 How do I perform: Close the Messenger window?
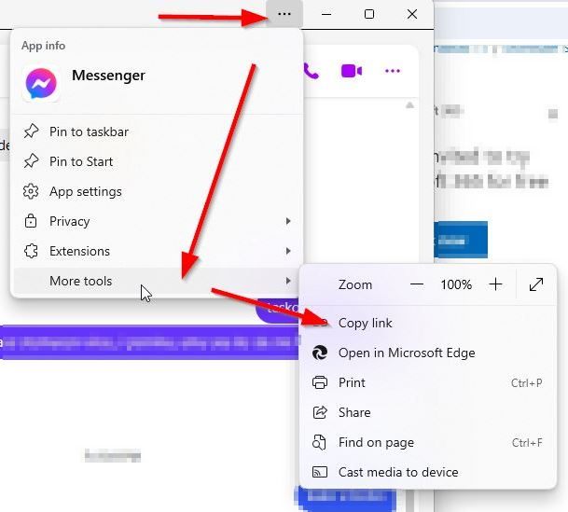click(412, 14)
